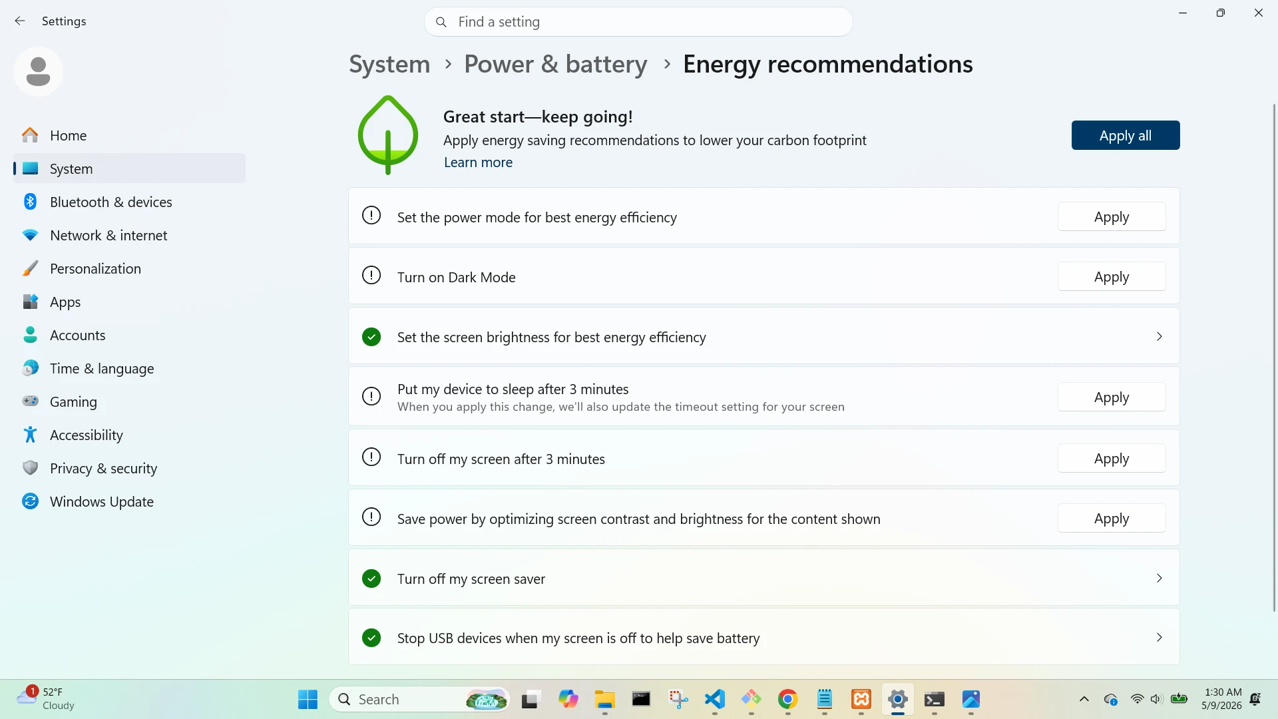1278x719 pixels.
Task: Click the green leaf energy icon
Action: tap(388, 135)
